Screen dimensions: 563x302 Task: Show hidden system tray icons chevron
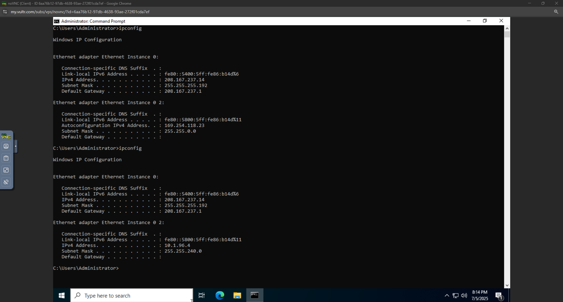[x=447, y=296]
